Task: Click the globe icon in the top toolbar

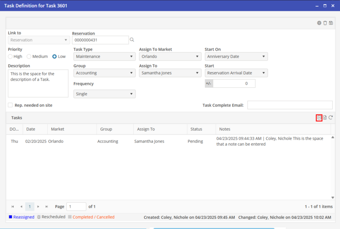Action: coord(319,23)
